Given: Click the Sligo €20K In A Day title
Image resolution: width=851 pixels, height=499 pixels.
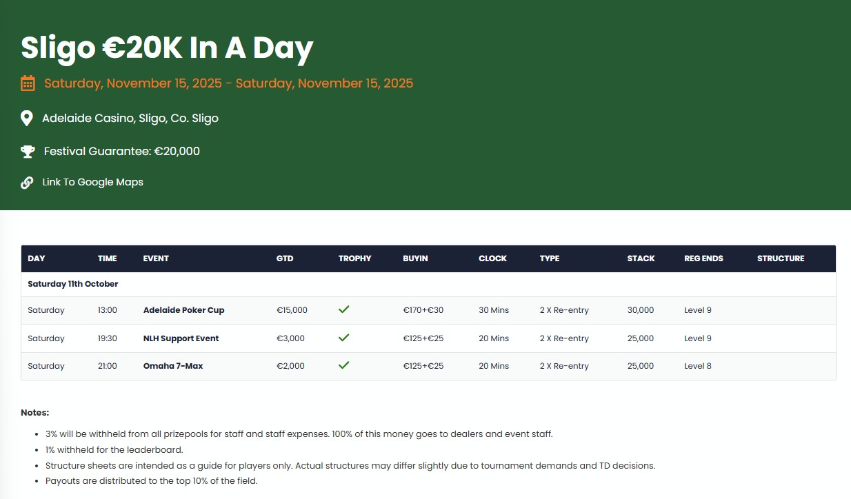Looking at the screenshot, I should click(167, 48).
